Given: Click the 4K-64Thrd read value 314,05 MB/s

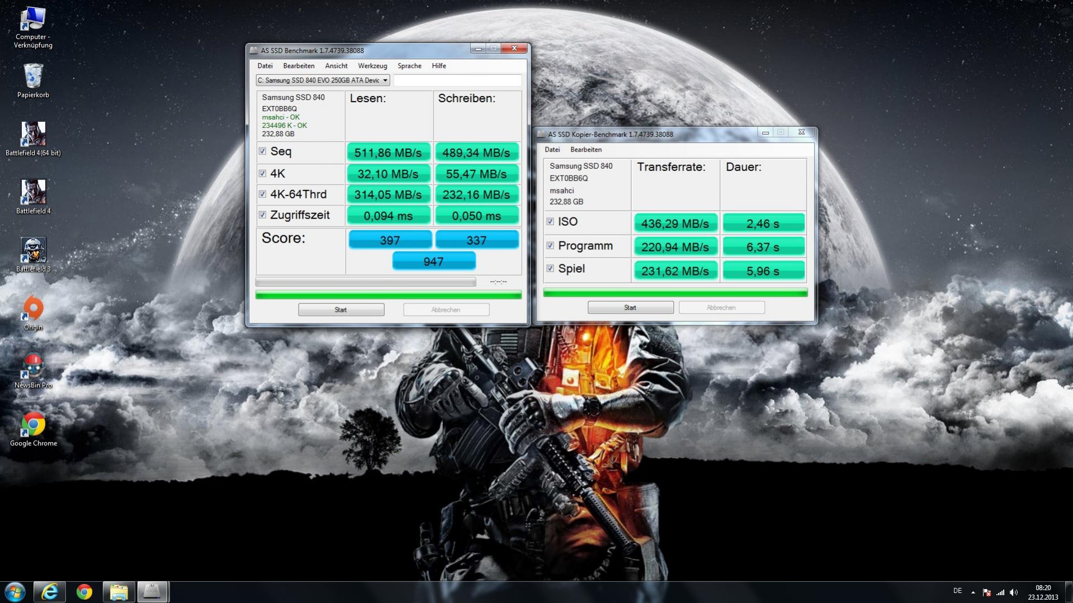Looking at the screenshot, I should [389, 194].
